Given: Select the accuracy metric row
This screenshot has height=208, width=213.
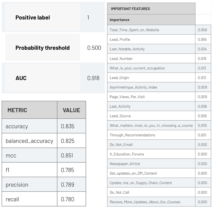Looking at the screenshot, I should (44, 126).
